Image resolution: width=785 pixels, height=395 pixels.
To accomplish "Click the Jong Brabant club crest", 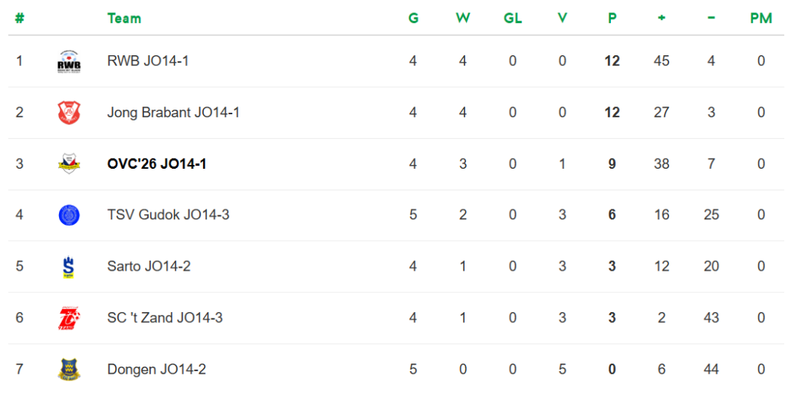I will [x=69, y=113].
